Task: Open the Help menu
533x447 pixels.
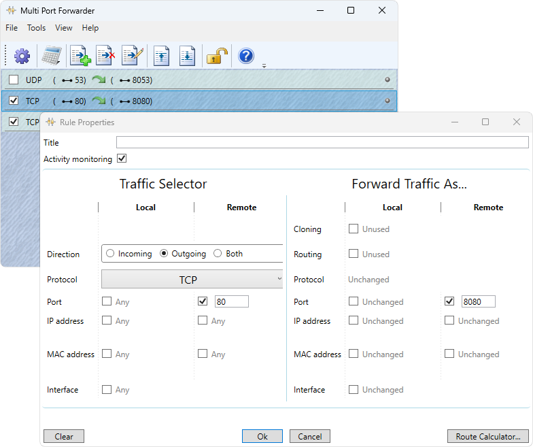Action: coord(90,28)
